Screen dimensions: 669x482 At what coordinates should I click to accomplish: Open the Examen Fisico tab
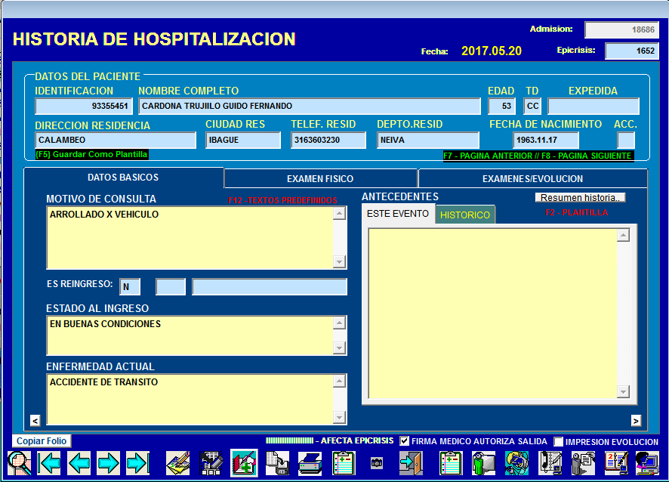[x=320, y=179]
